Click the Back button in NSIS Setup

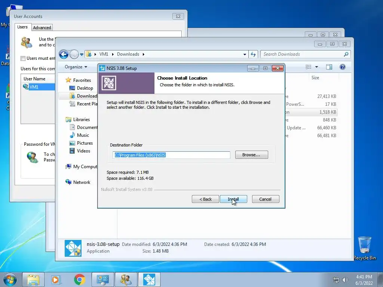(205, 199)
